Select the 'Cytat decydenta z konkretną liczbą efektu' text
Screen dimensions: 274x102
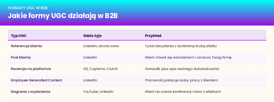[181, 46]
